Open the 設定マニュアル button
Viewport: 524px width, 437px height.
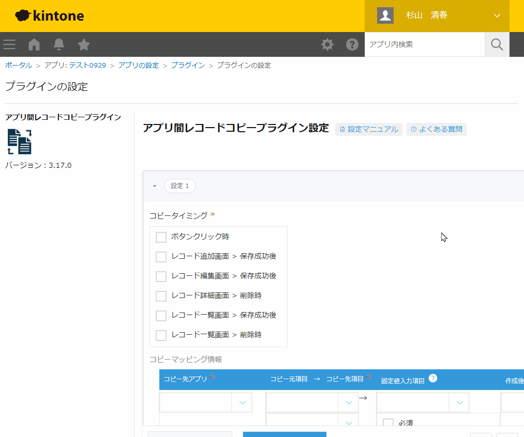tap(369, 129)
